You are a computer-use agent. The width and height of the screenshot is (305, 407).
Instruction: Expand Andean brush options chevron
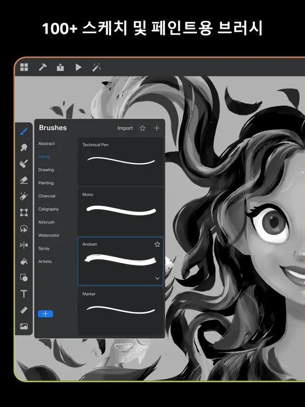[x=157, y=278]
